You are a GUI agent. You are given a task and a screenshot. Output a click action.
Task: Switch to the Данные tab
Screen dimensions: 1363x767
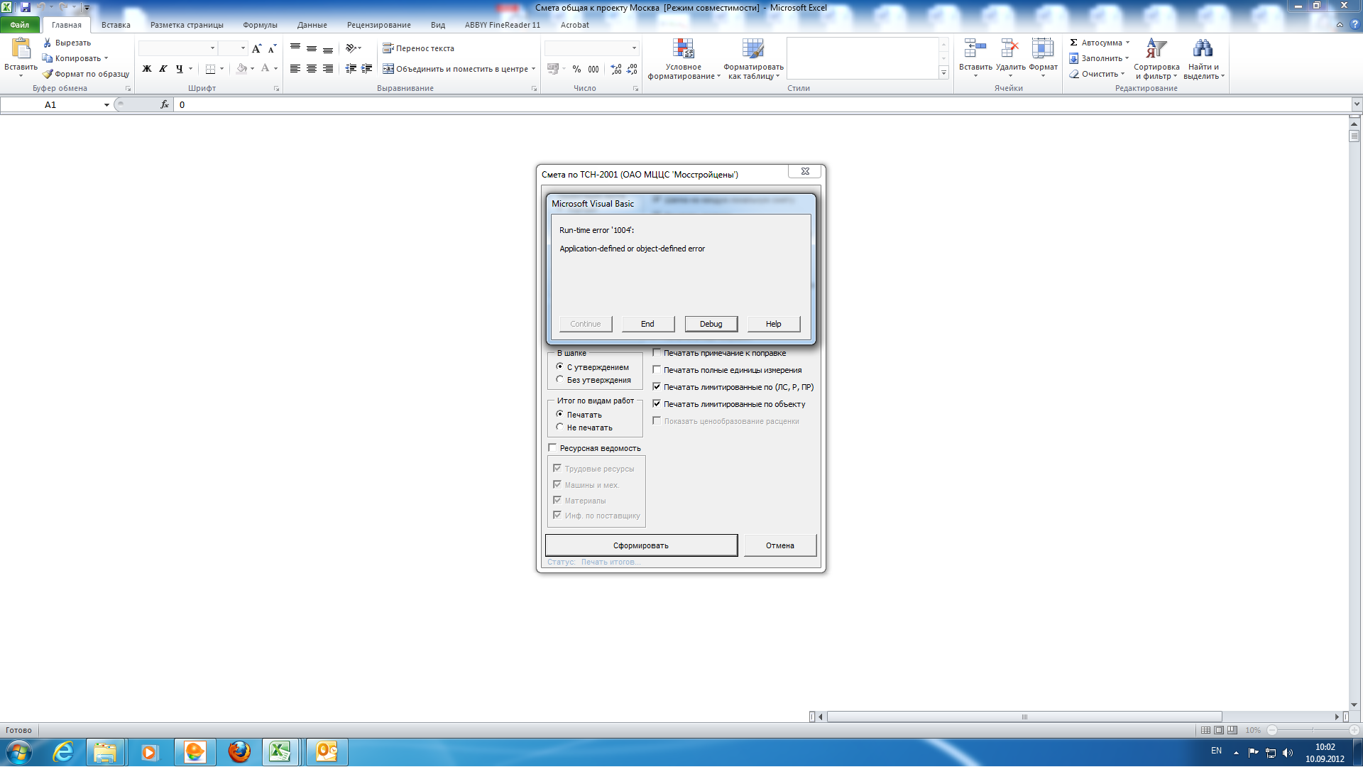pyautogui.click(x=312, y=25)
